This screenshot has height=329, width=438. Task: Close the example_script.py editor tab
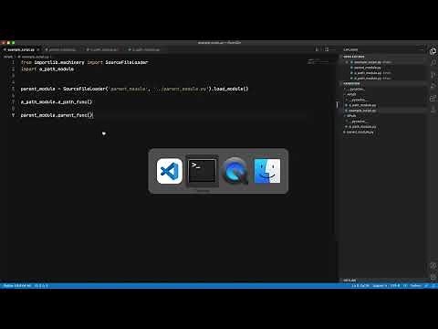click(38, 49)
